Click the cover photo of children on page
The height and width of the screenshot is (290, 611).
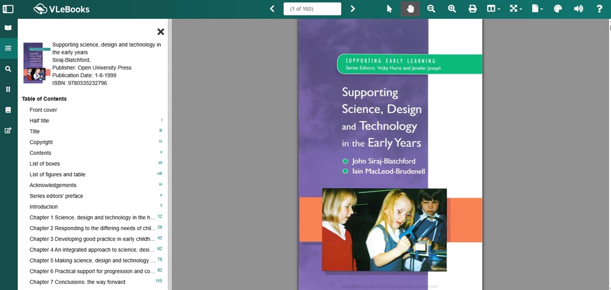coord(384,230)
